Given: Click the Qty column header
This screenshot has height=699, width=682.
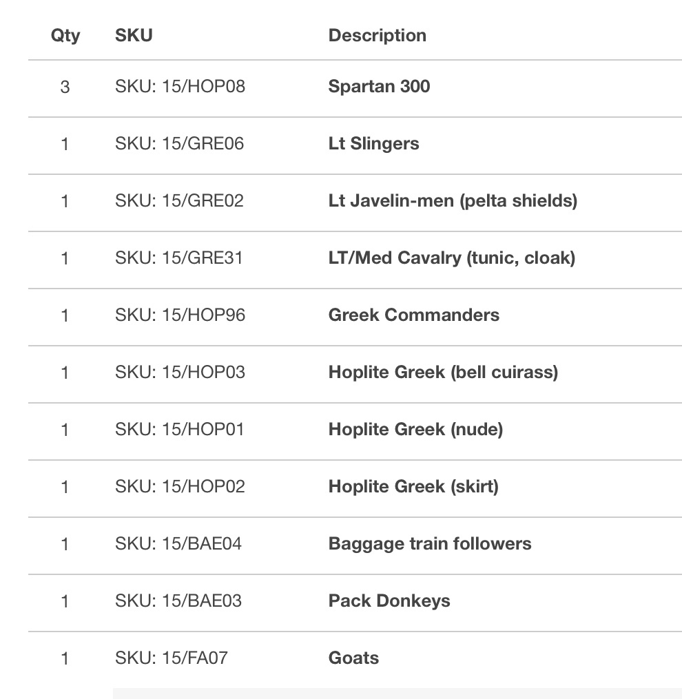Looking at the screenshot, I should point(65,36).
